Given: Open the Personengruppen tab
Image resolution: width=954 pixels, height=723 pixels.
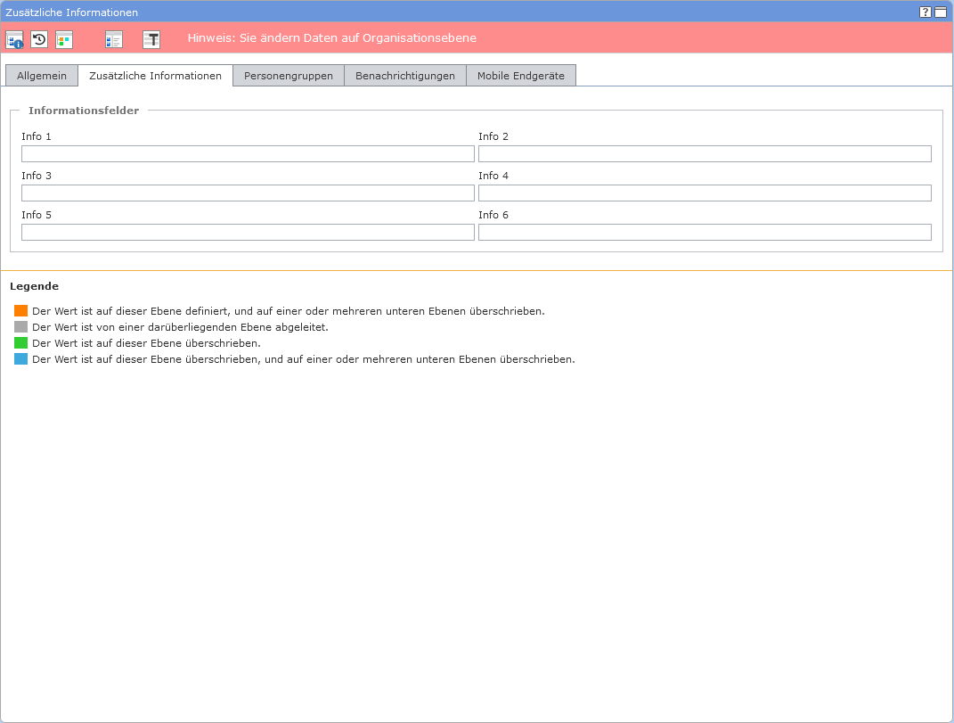Looking at the screenshot, I should [289, 76].
